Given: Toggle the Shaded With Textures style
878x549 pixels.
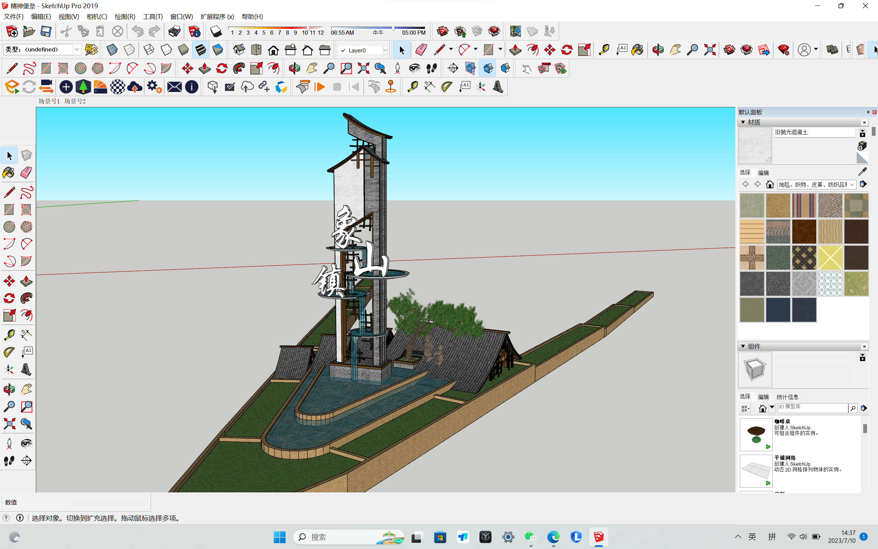Looking at the screenshot, I should pyautogui.click(x=200, y=50).
